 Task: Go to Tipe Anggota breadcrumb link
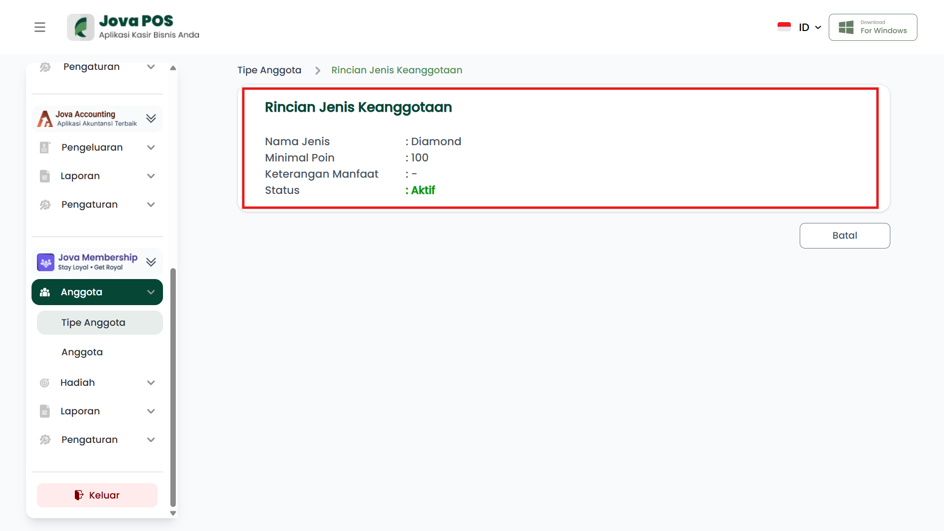pyautogui.click(x=269, y=70)
